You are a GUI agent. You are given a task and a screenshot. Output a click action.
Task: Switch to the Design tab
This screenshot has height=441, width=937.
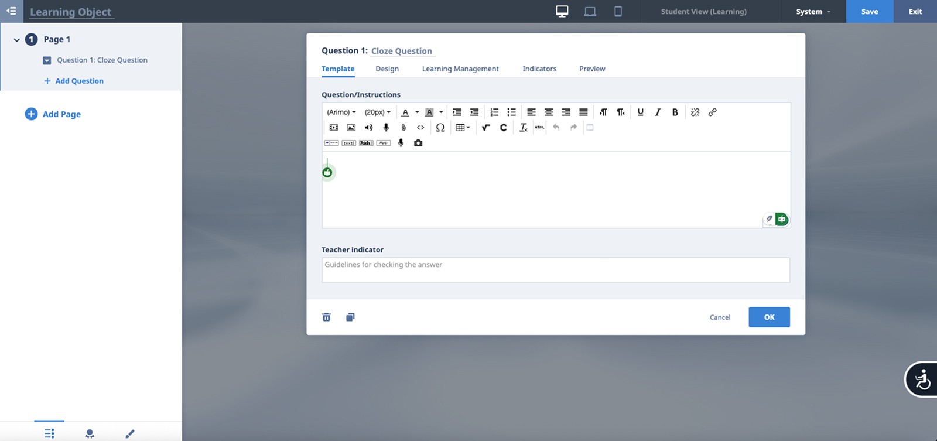387,69
